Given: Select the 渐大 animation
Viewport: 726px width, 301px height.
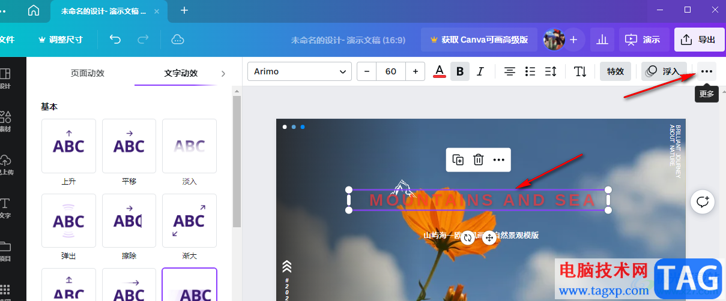Looking at the screenshot, I should 189,221.
